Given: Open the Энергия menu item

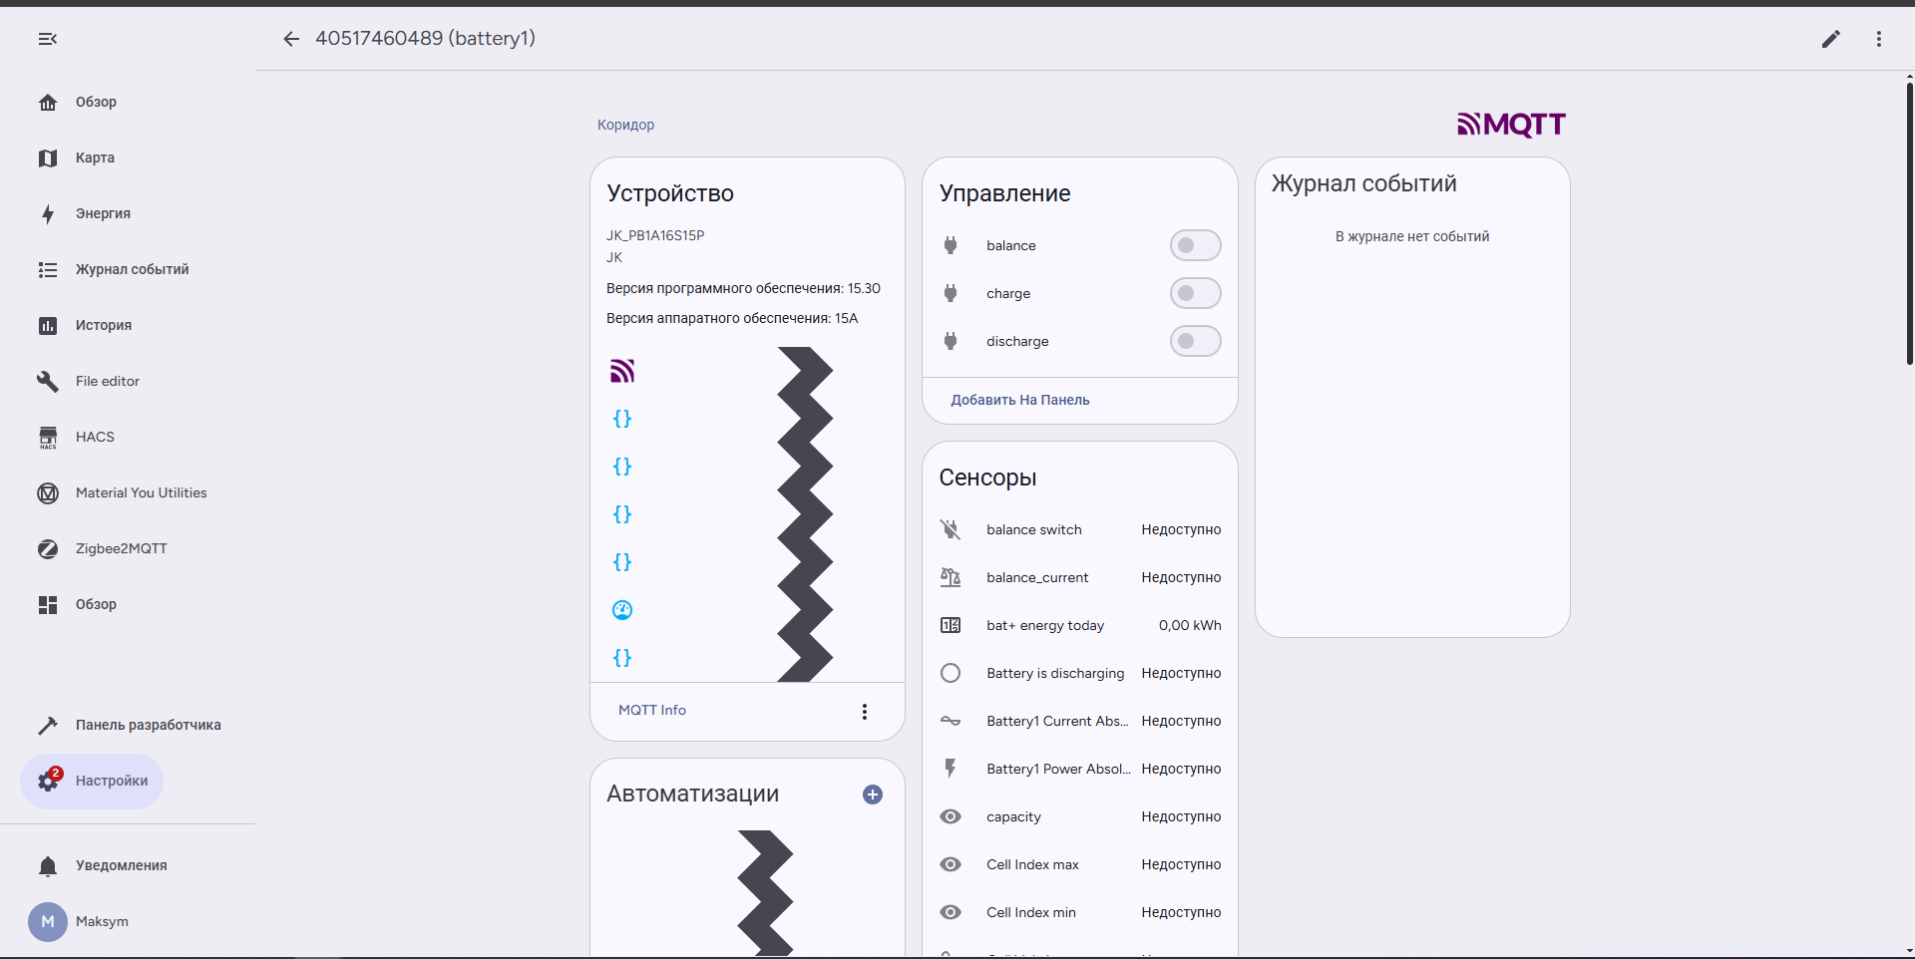Looking at the screenshot, I should click(x=103, y=213).
